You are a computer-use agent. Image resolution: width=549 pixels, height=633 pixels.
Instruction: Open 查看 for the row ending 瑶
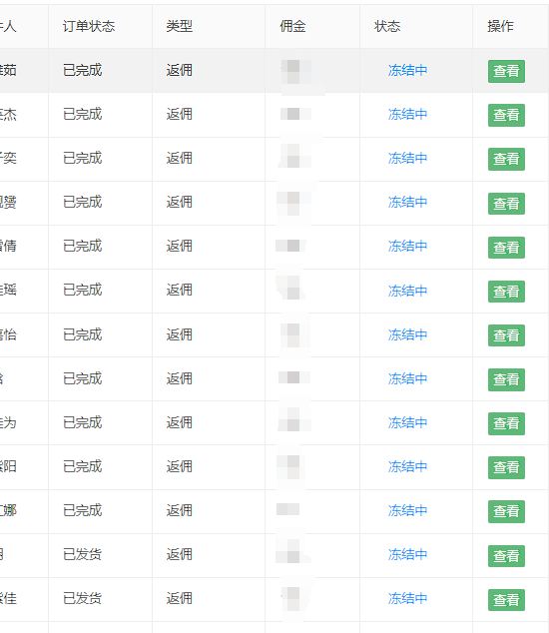click(x=506, y=292)
